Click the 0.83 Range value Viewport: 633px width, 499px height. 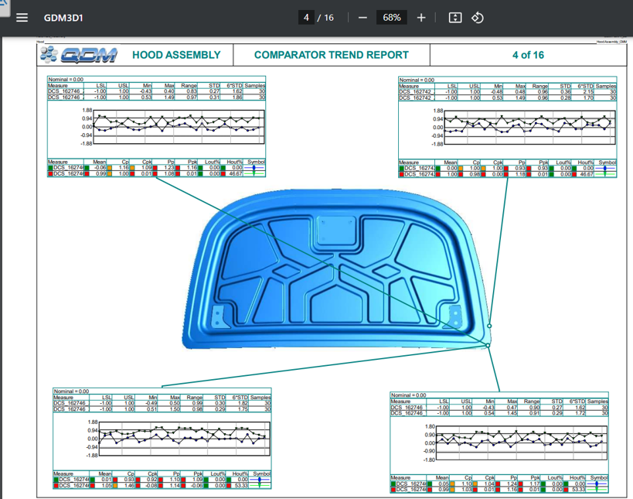point(192,92)
